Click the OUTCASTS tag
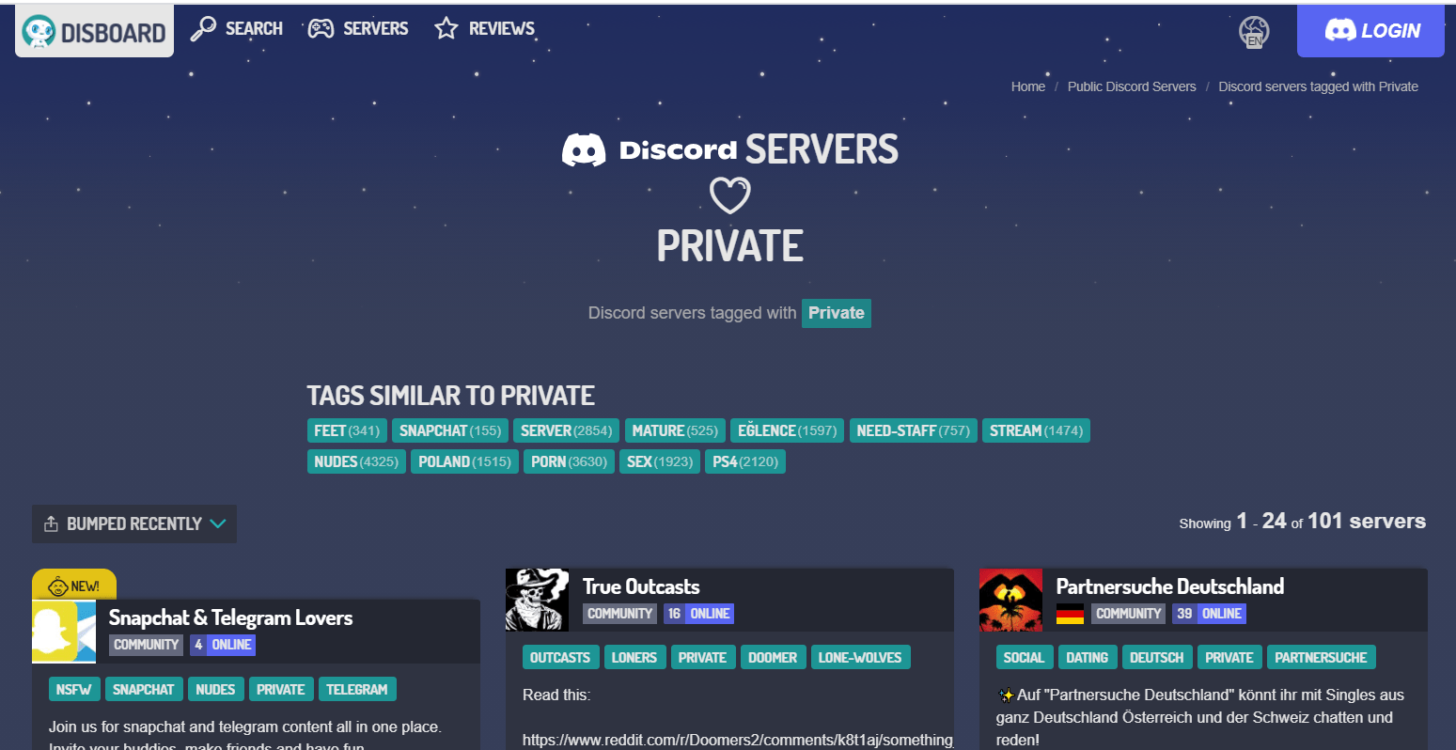The image size is (1456, 750). click(x=560, y=657)
